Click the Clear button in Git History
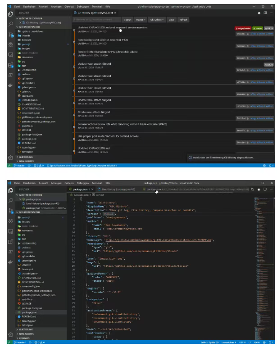 point(172,20)
